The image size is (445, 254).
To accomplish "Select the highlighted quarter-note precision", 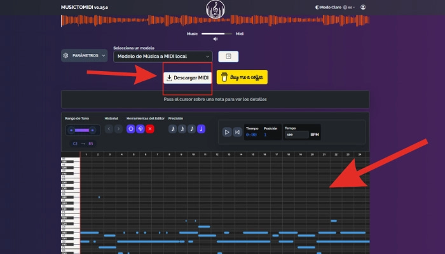I will tap(202, 129).
